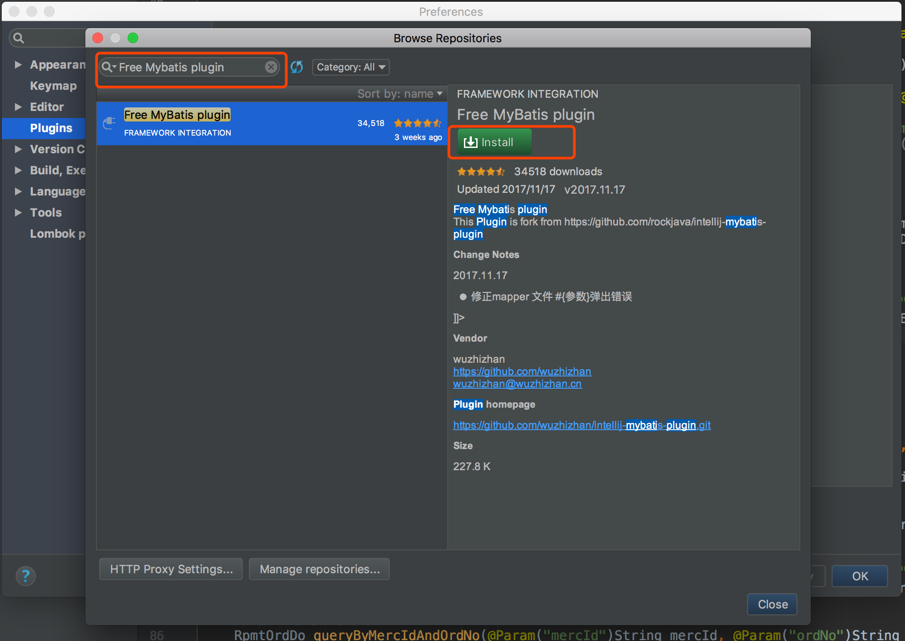Click the vendor email wuzhizhan@wuzhizhan.cn

(517, 384)
